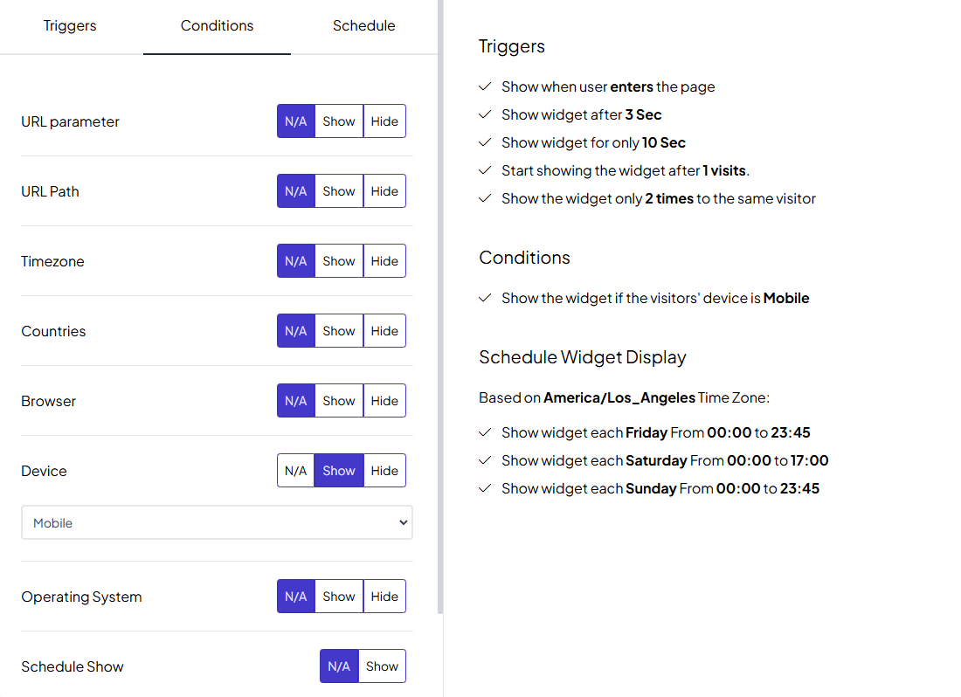
Task: Set Timezone condition to Hide
Action: [x=384, y=260]
